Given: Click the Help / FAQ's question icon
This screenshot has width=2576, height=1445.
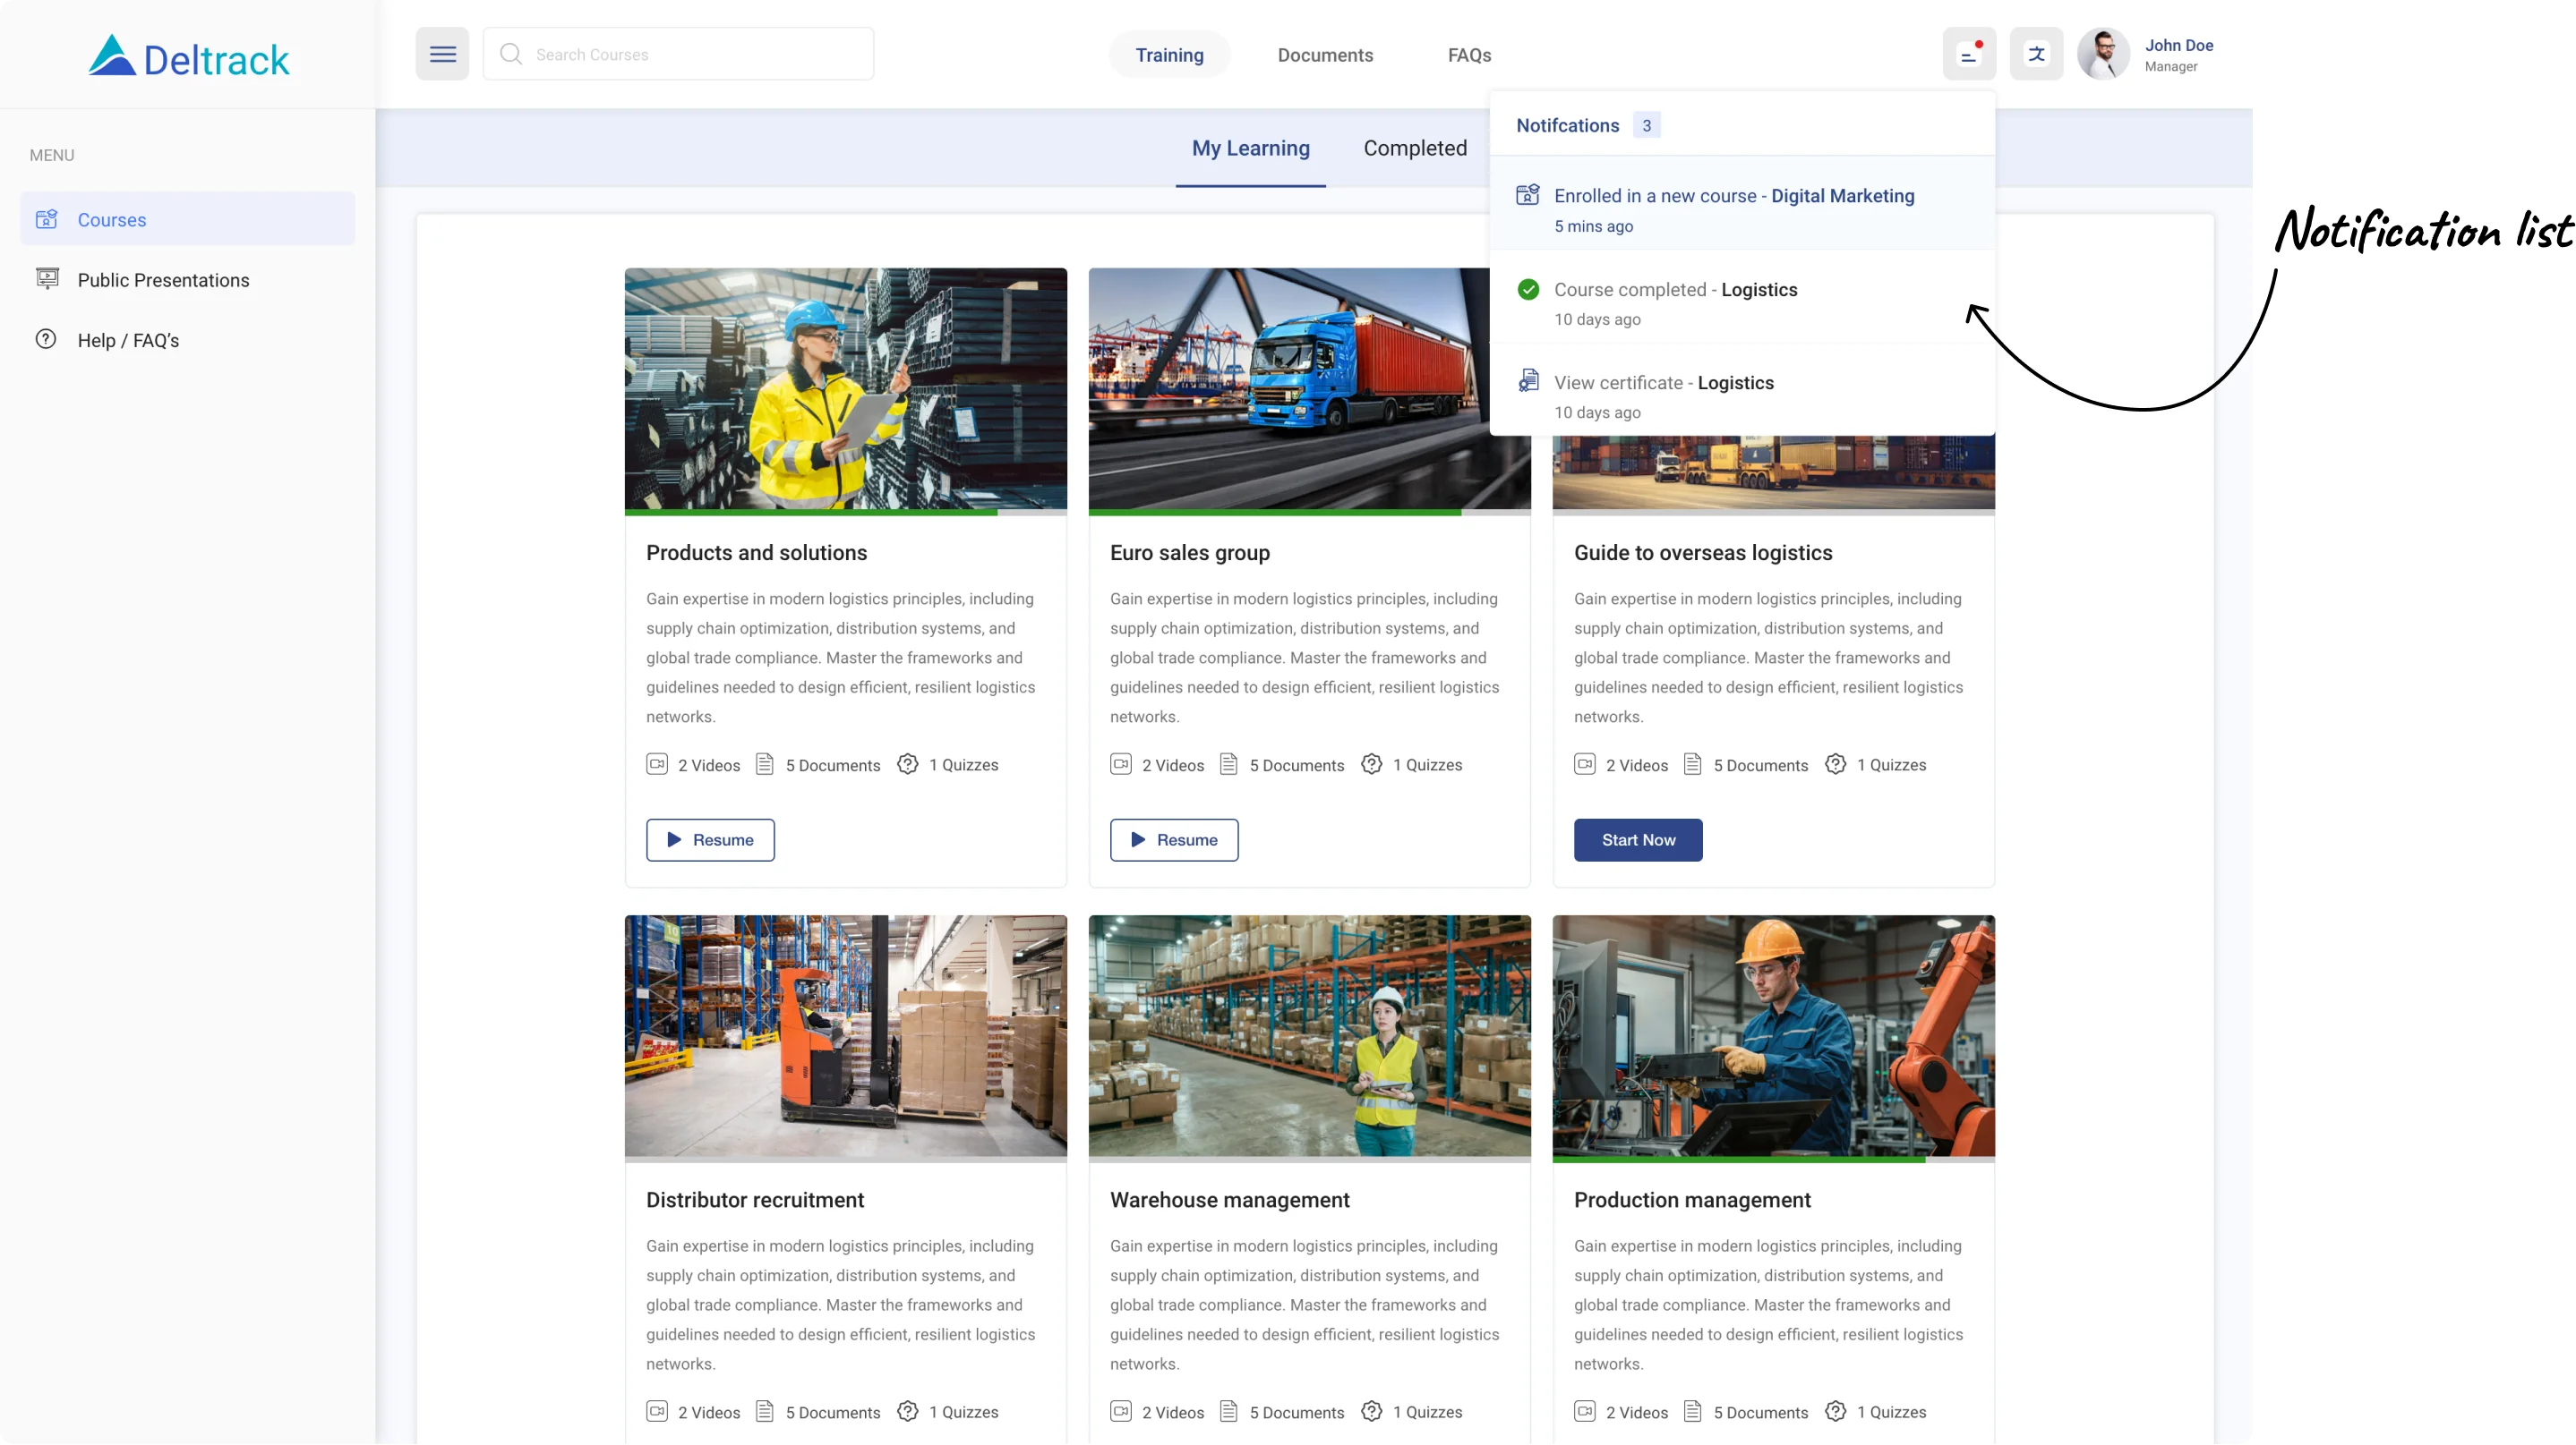Looking at the screenshot, I should point(46,340).
